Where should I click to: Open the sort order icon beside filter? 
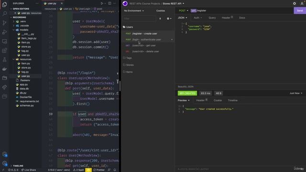(160, 19)
